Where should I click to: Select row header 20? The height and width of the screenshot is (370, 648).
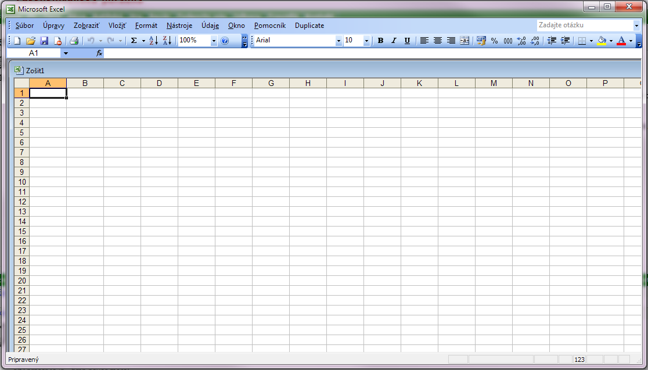coord(22,281)
